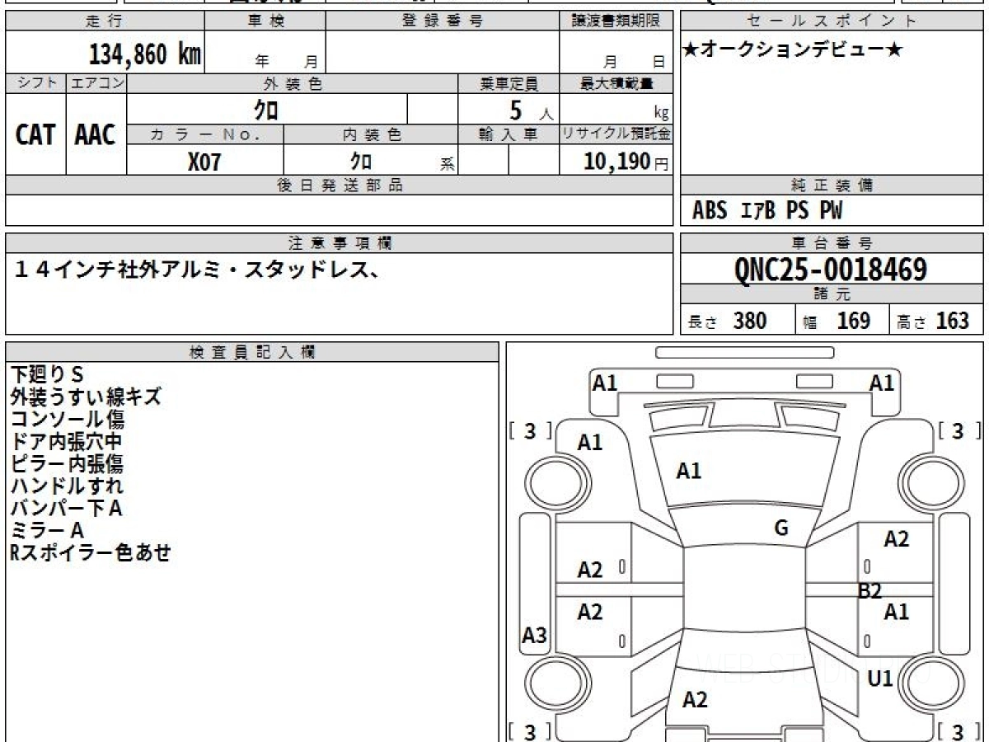Viewport: 989px width, 742px height.
Task: Click the 走行 column header
Action: tap(105, 21)
